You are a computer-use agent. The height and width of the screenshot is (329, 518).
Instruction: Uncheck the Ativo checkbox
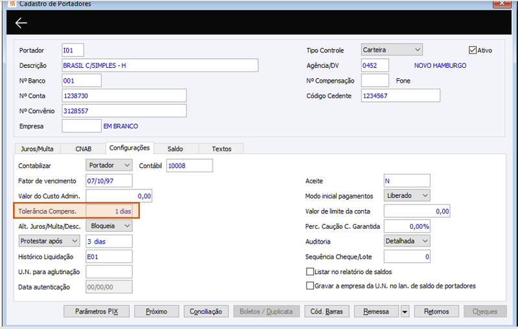click(473, 50)
